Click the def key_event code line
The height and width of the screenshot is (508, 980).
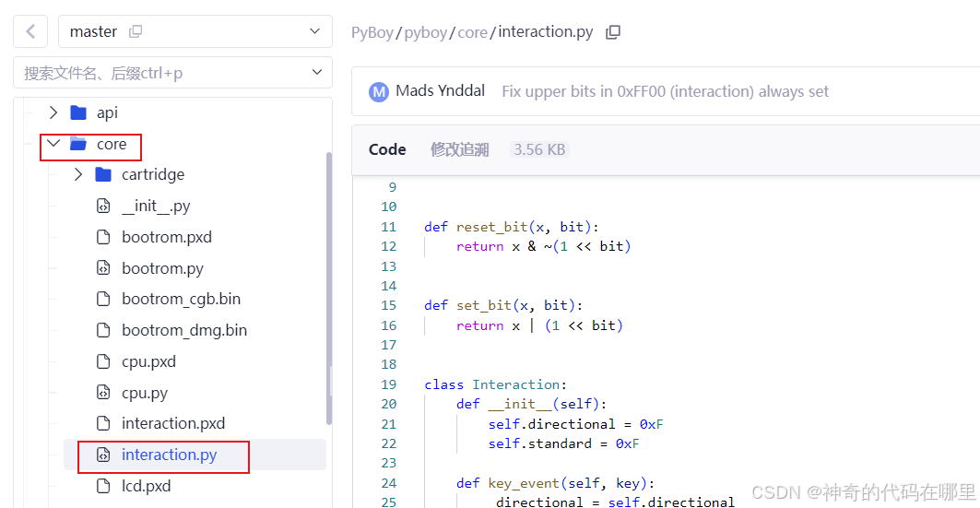point(555,483)
